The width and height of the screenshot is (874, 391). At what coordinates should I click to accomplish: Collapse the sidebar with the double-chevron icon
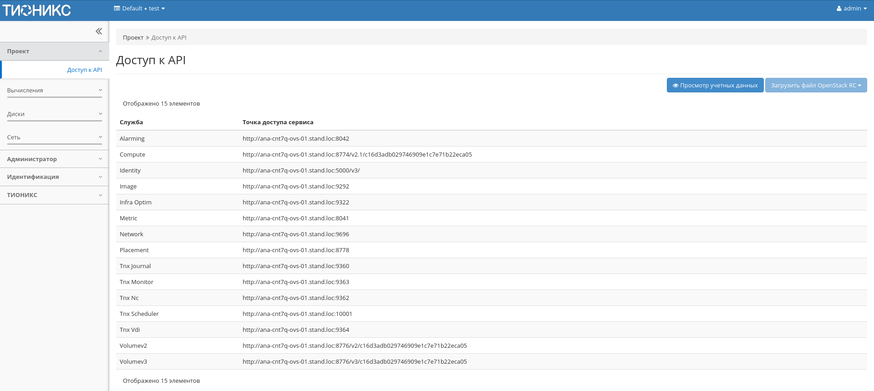(99, 31)
